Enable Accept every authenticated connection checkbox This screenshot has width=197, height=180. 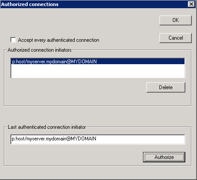[13, 40]
